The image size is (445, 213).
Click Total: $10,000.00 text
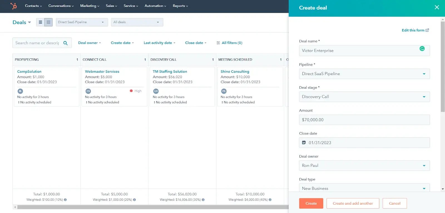tap(250, 194)
